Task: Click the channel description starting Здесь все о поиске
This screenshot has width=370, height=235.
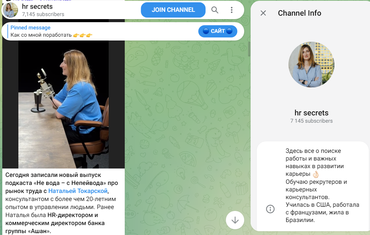Action: click(322, 185)
